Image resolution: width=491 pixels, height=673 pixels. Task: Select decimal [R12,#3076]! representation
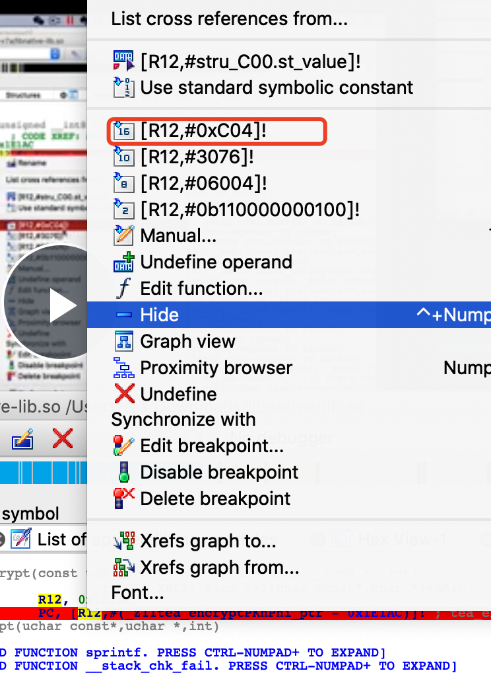197,157
